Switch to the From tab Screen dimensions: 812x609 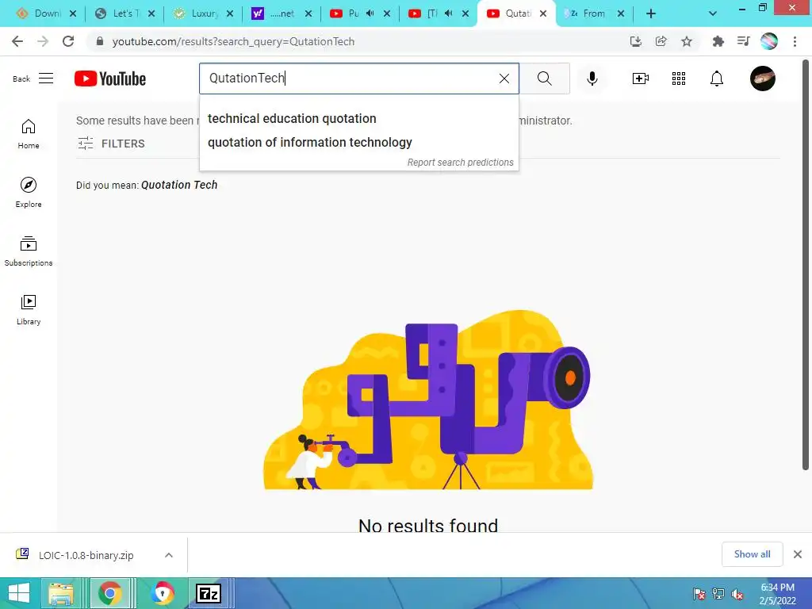coord(594,13)
